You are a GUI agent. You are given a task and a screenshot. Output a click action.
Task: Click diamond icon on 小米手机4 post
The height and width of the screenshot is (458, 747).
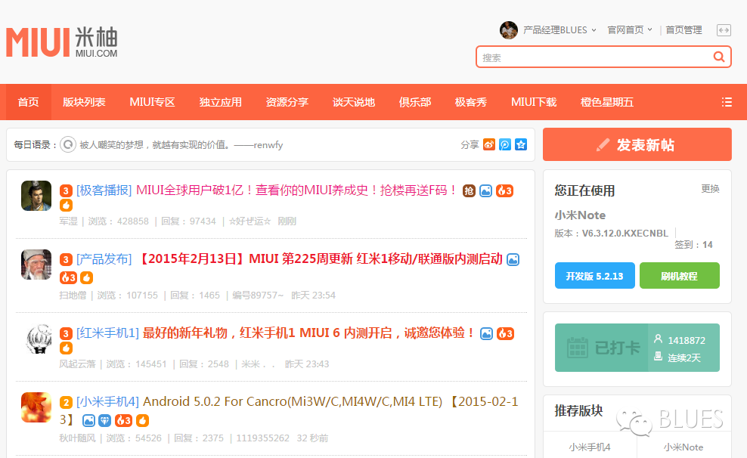point(105,420)
